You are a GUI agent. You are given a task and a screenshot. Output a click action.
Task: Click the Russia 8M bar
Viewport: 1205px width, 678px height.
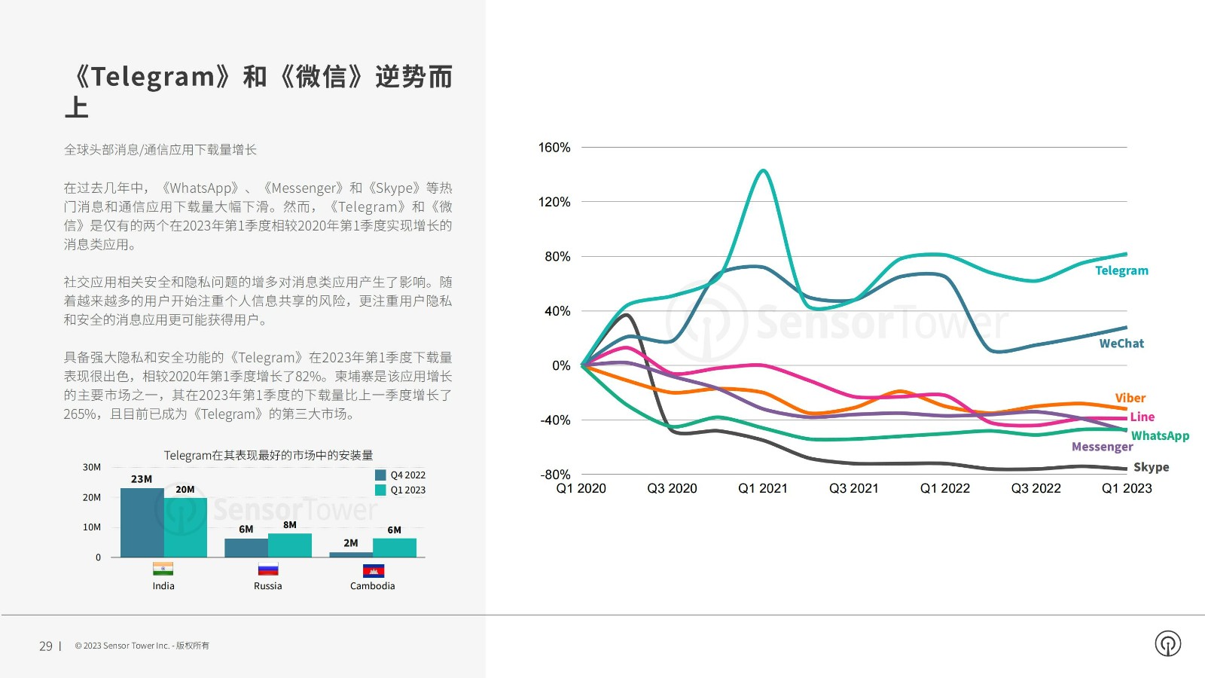pyautogui.click(x=290, y=545)
